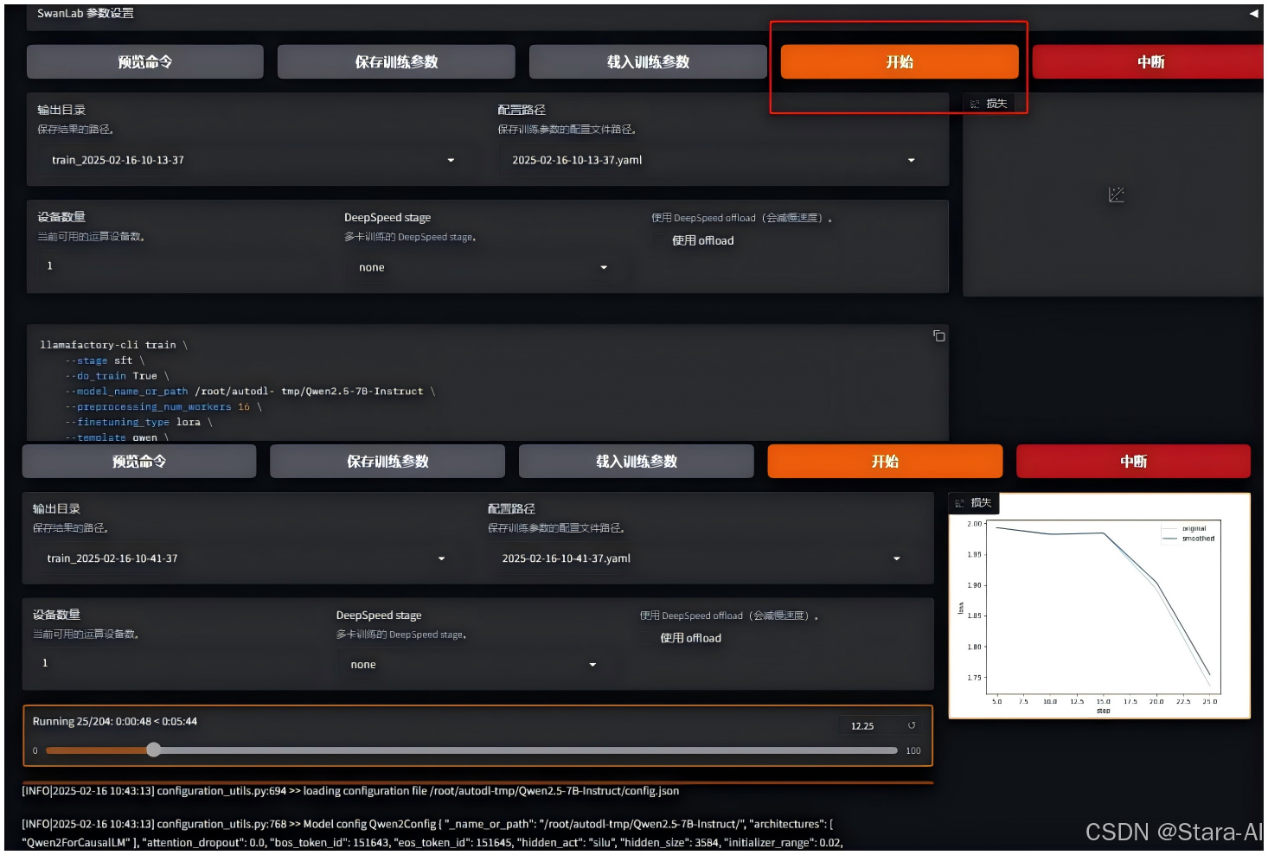Click the empty plot placeholder icon under 损失
This screenshot has width=1268, height=855.
[x=1116, y=195]
